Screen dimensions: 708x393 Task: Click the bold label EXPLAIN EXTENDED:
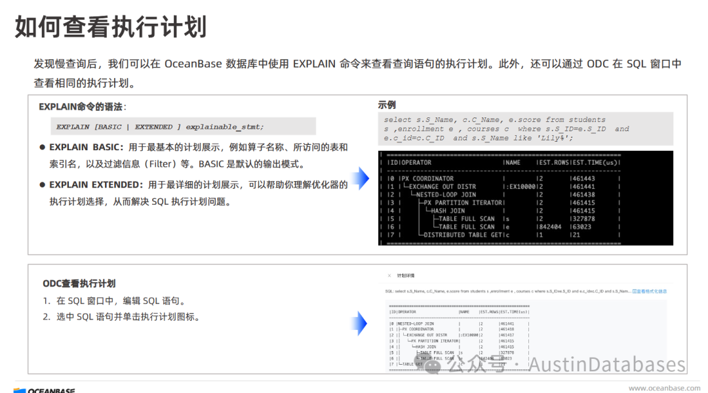[x=96, y=185]
